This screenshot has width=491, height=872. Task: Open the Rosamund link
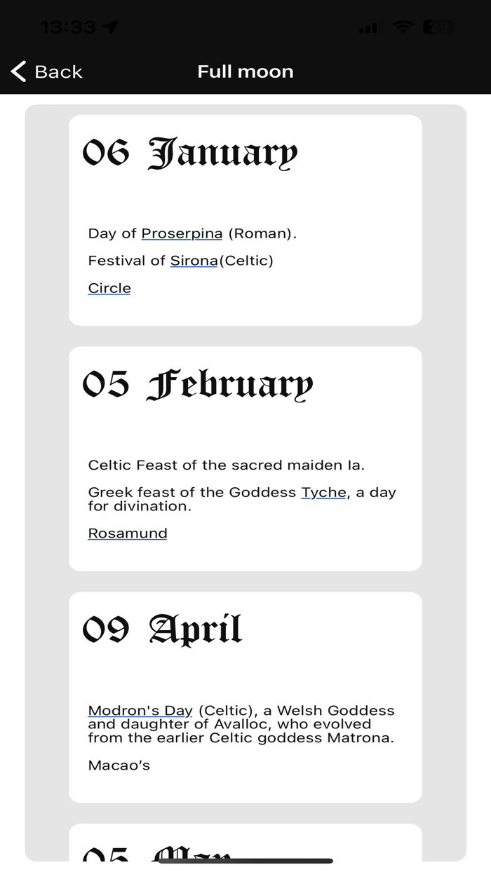pos(127,533)
